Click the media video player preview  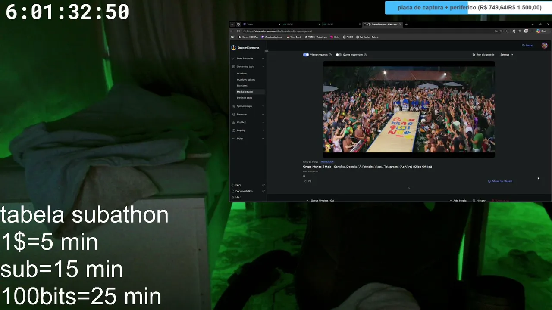tap(409, 109)
